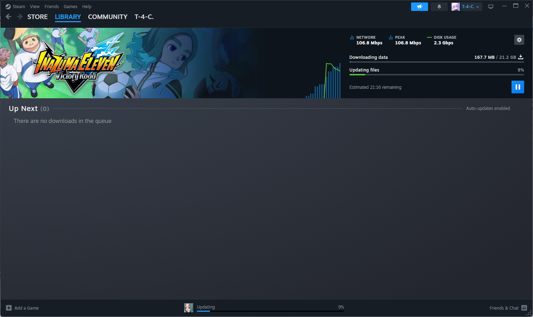The width and height of the screenshot is (533, 317).
Task: Click the Updating files progress bar
Action: pos(437,75)
